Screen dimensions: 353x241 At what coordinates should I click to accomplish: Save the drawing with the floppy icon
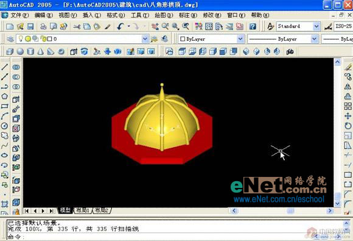click(x=30, y=27)
